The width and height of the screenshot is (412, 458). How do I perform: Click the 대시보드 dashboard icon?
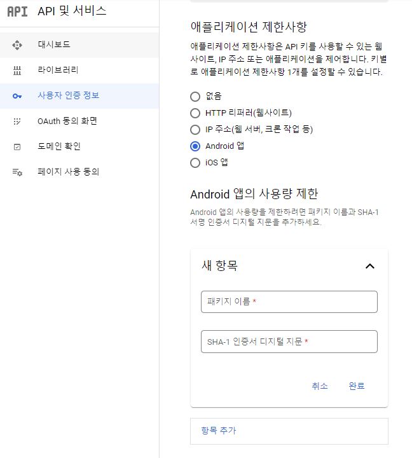point(17,45)
